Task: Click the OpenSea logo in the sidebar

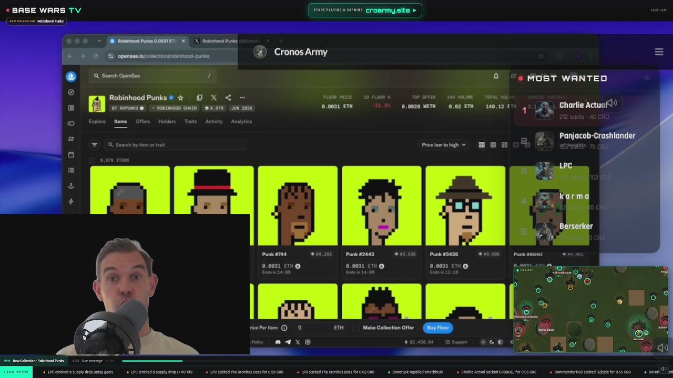Action: (71, 77)
